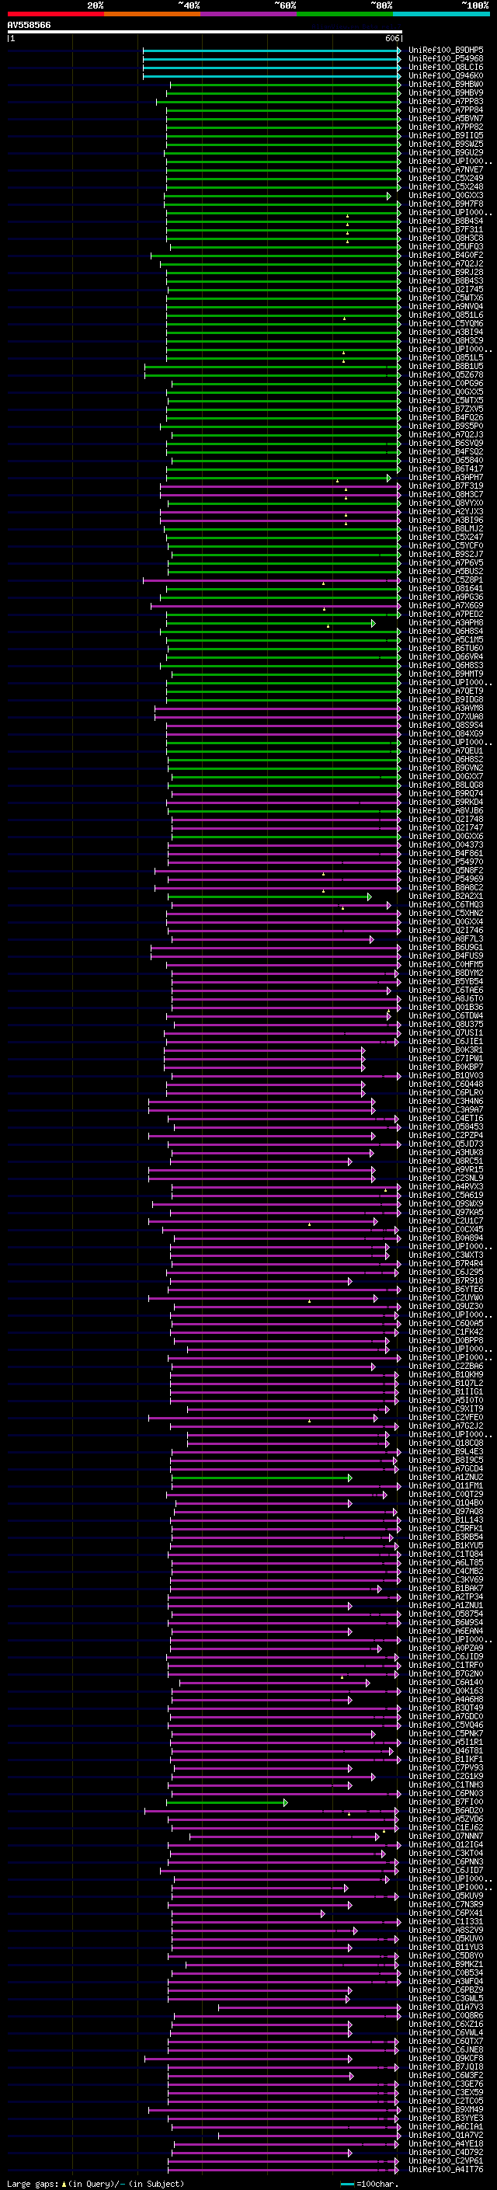The image size is (497, 2190).
Task: Click the UniRef100_C0HFM5 label
Action: pyautogui.click(x=446, y=964)
